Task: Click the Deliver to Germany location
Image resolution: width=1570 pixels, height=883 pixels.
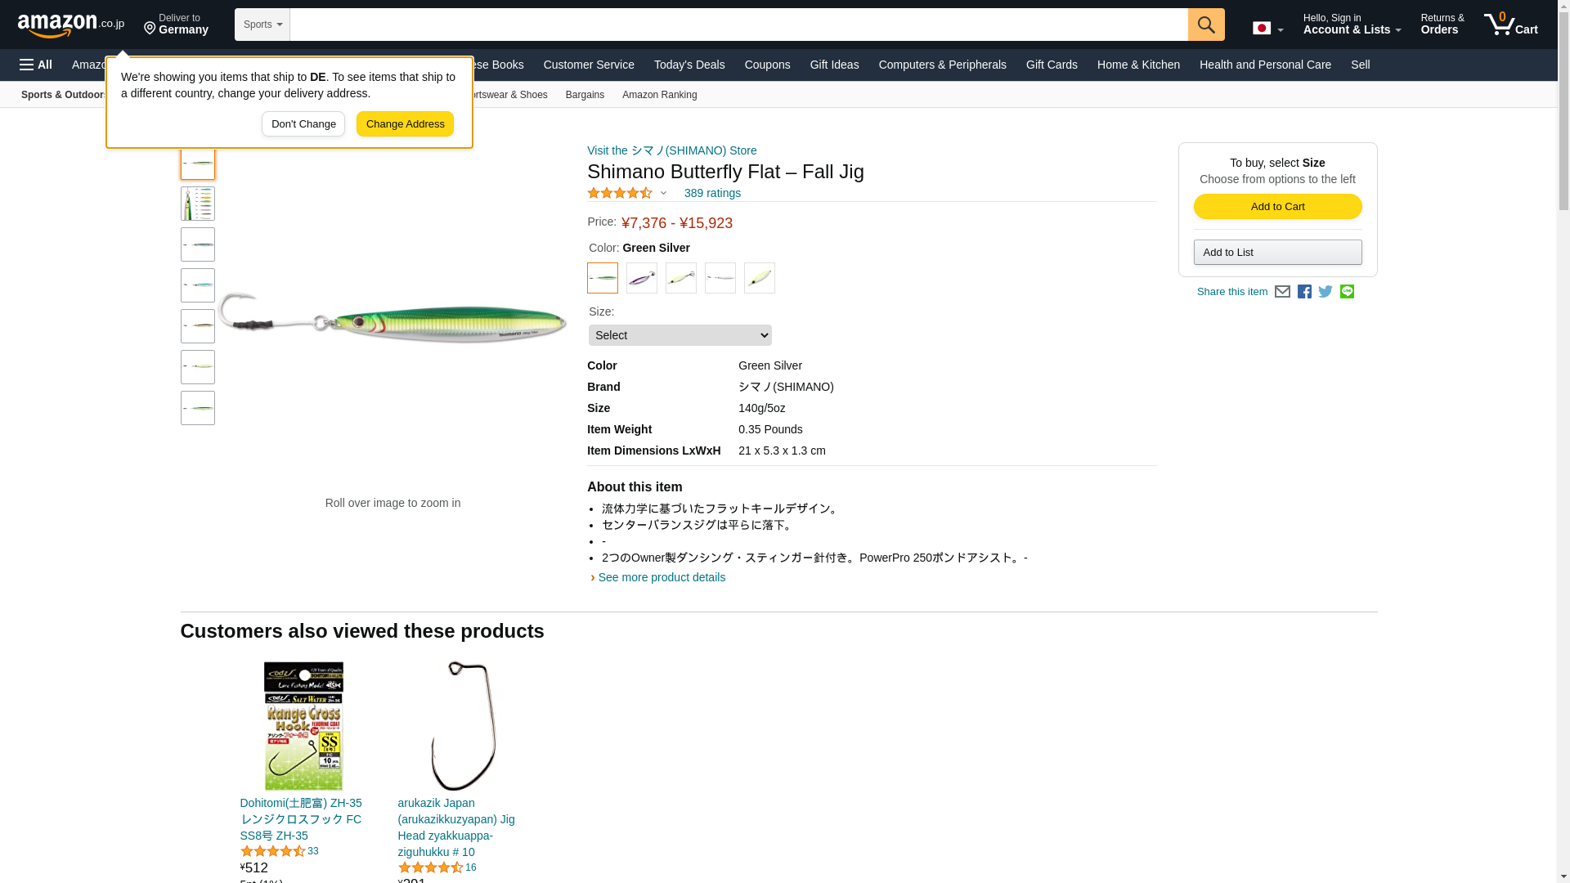Action: click(177, 25)
